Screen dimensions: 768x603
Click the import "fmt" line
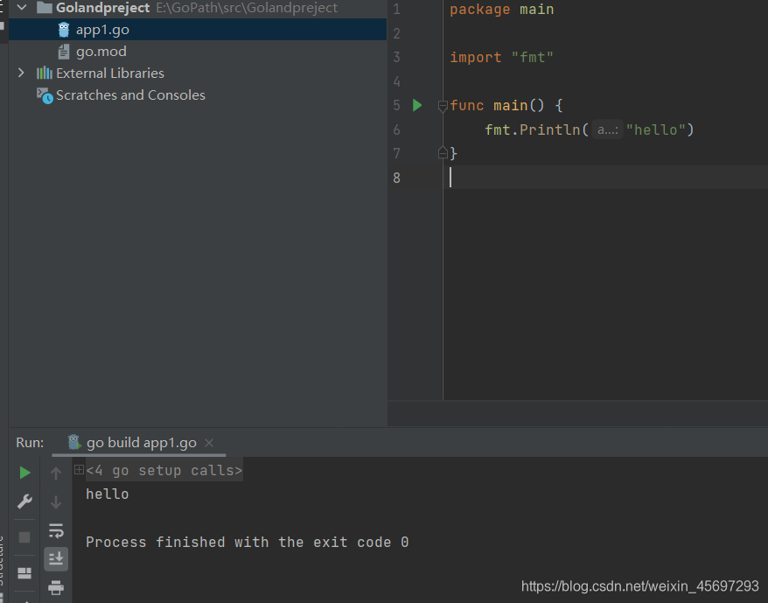(501, 58)
